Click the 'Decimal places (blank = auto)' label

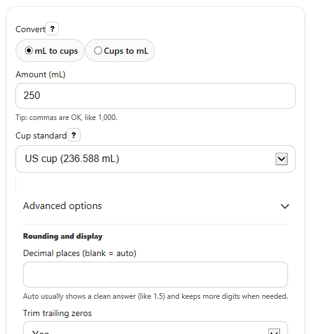pyautogui.click(x=79, y=253)
